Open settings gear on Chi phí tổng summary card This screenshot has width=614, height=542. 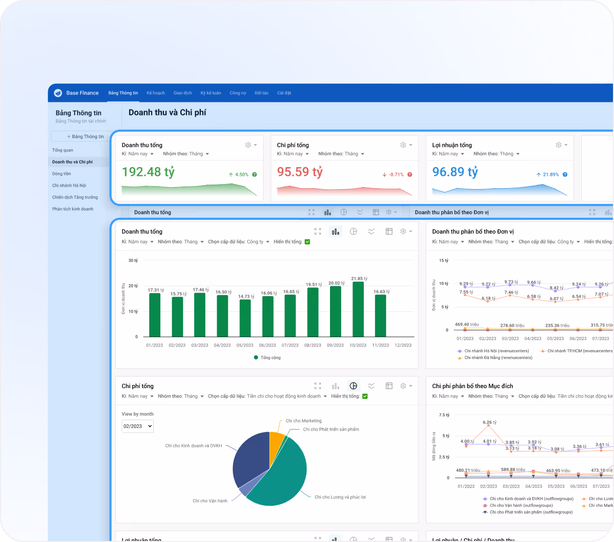coord(403,145)
